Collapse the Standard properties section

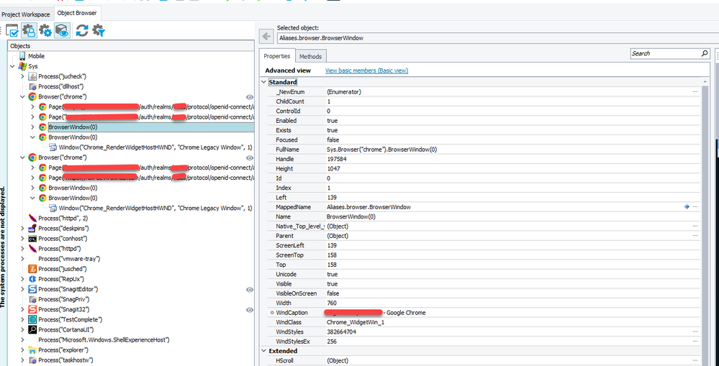tap(263, 82)
